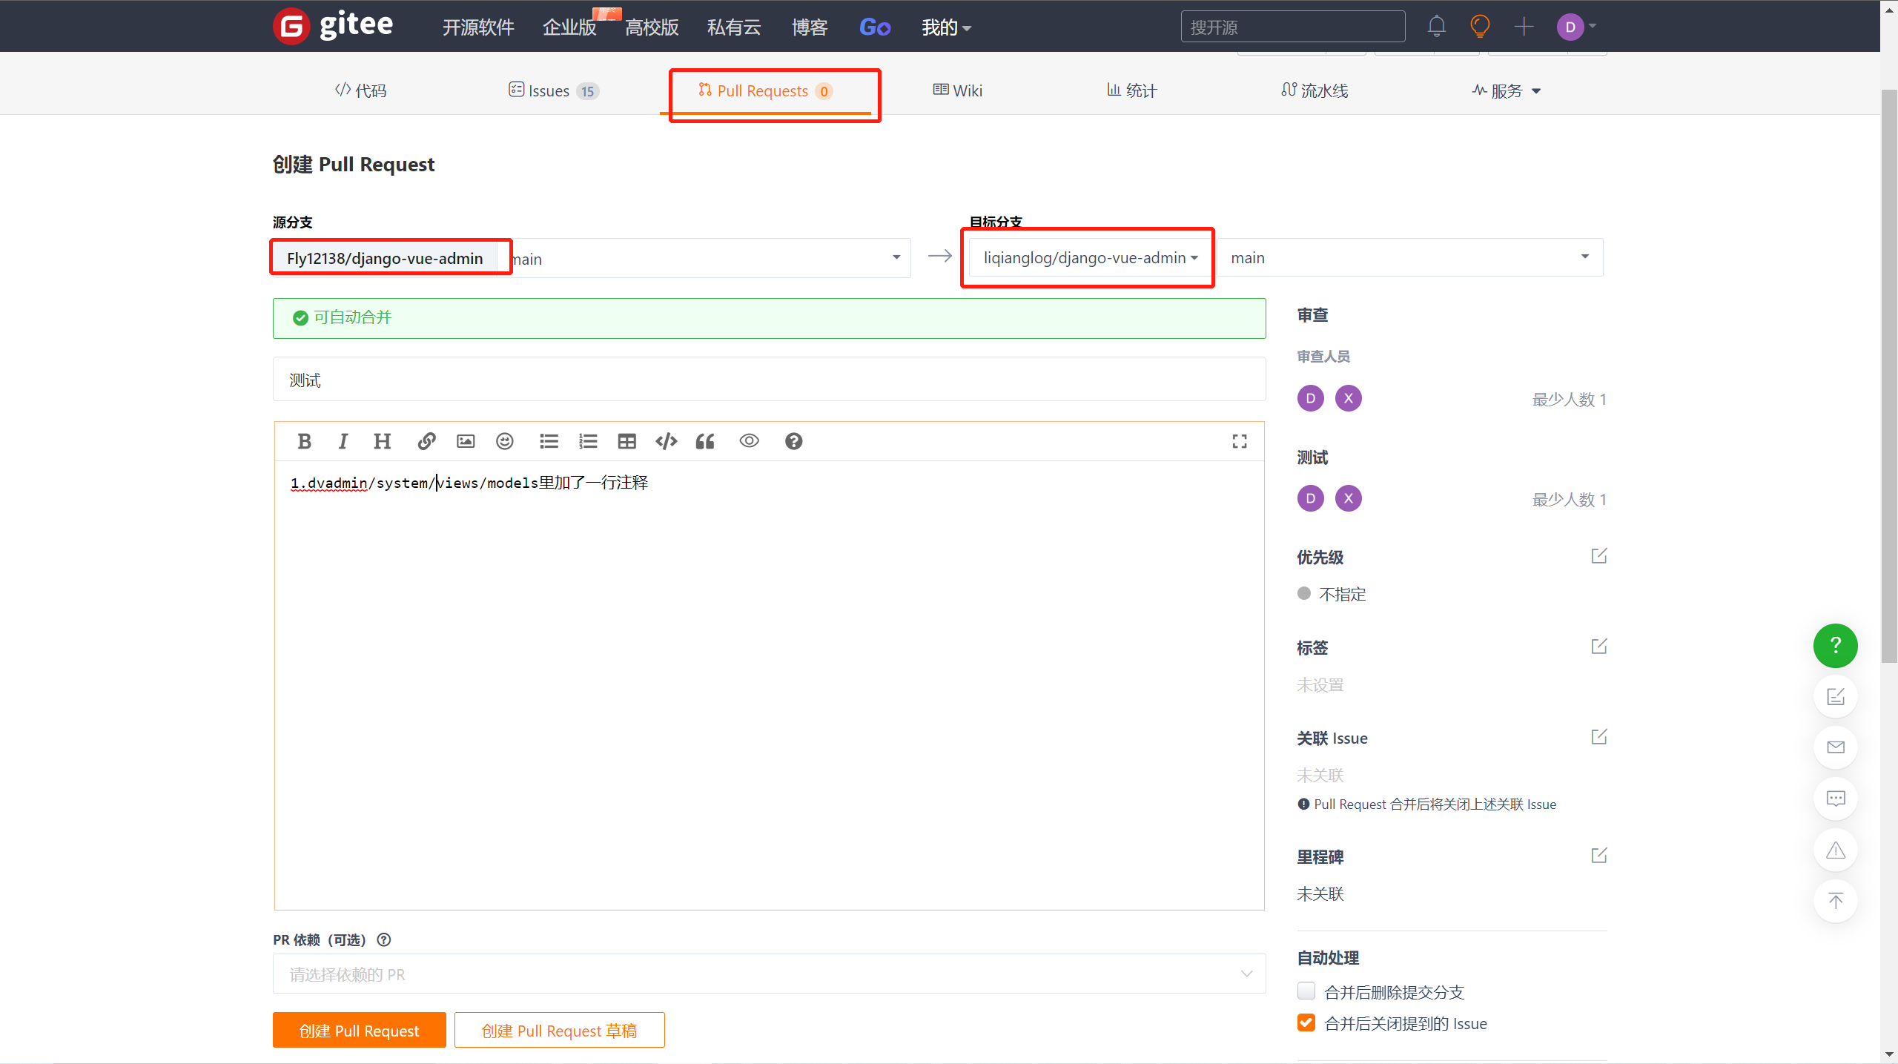
Task: Expand the target branch main dropdown
Action: tap(1409, 258)
